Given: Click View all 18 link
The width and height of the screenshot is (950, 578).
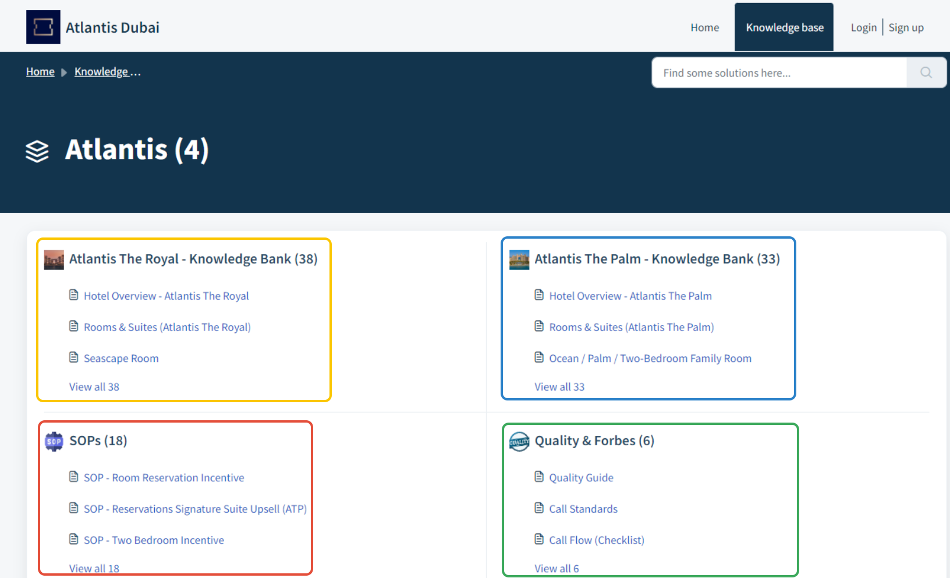Looking at the screenshot, I should [94, 568].
